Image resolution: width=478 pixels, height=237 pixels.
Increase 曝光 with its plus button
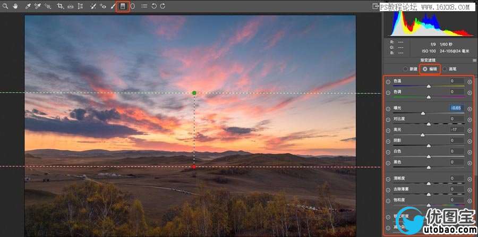[x=470, y=109]
